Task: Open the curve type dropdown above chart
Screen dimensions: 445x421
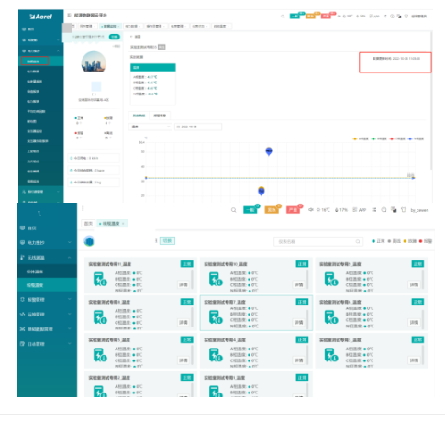Action: [x=150, y=127]
